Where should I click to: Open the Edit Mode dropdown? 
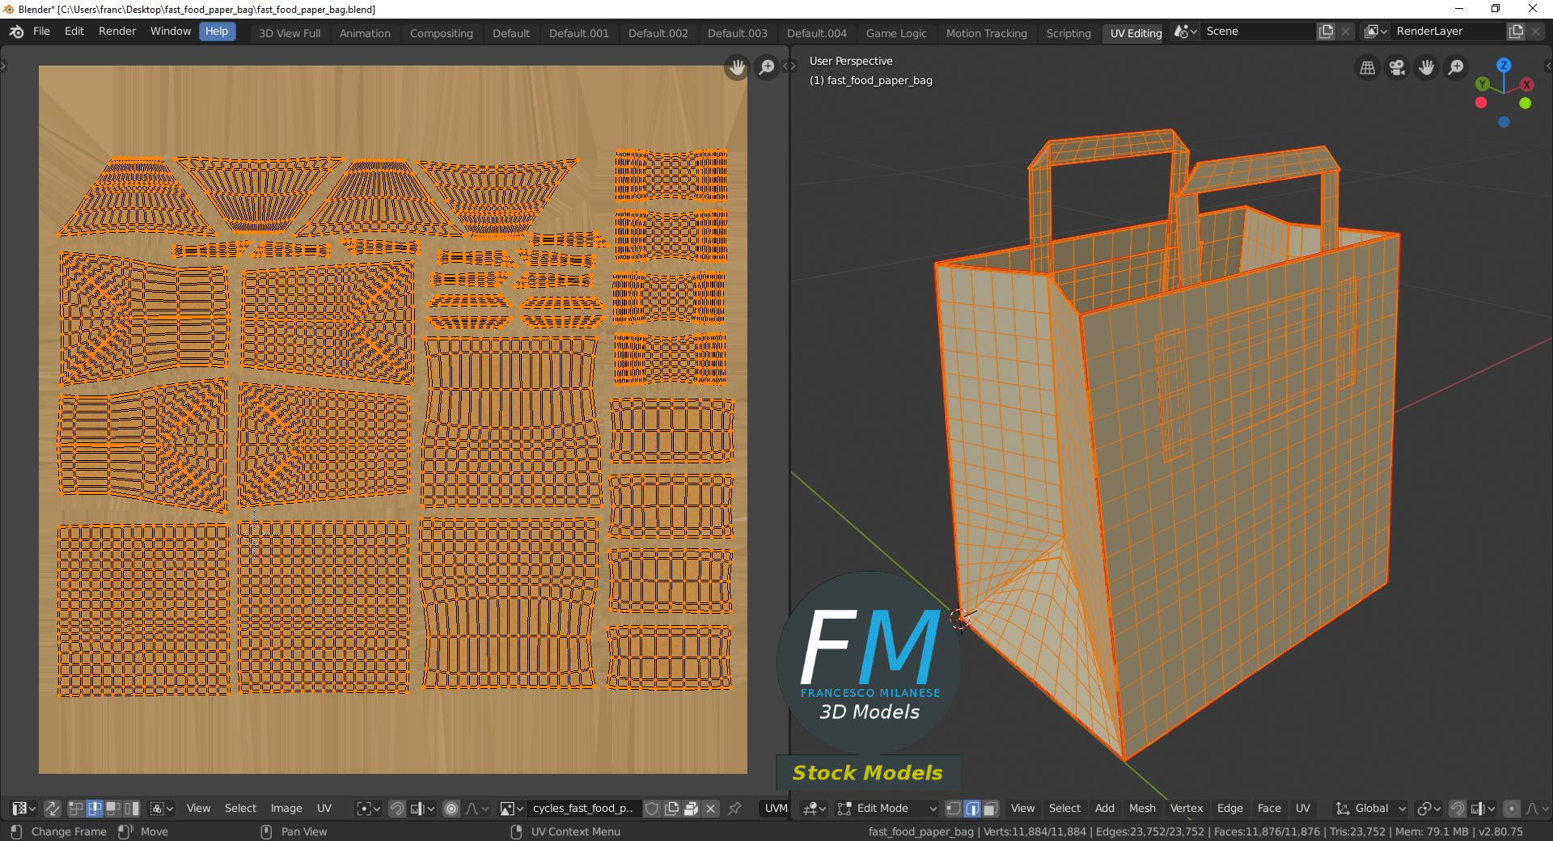click(x=887, y=808)
